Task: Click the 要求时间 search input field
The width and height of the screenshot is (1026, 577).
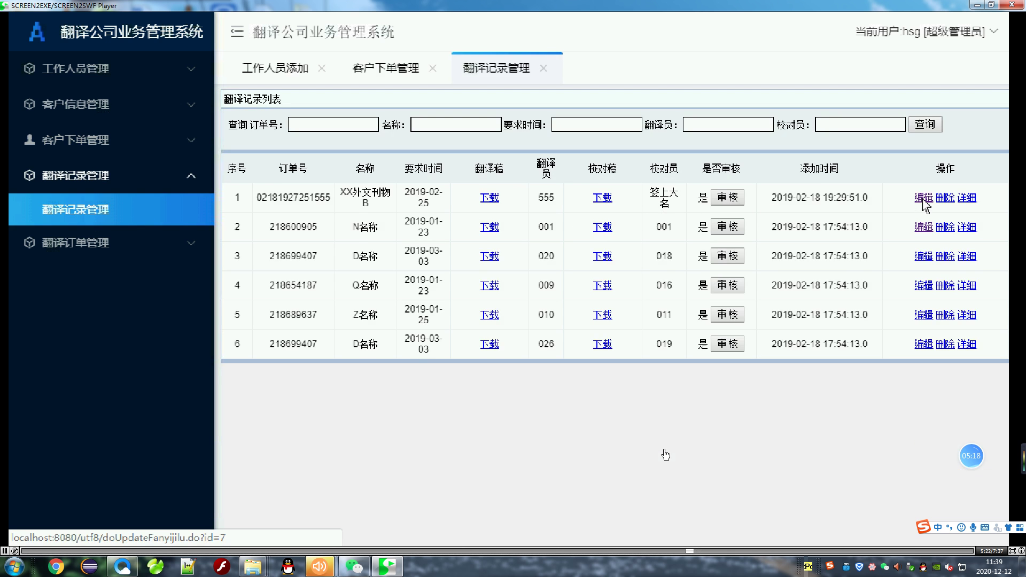Action: pos(596,124)
